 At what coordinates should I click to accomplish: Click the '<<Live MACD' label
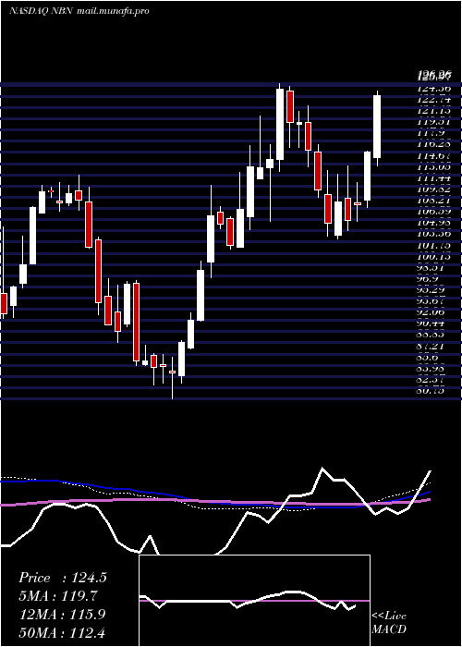389,623
